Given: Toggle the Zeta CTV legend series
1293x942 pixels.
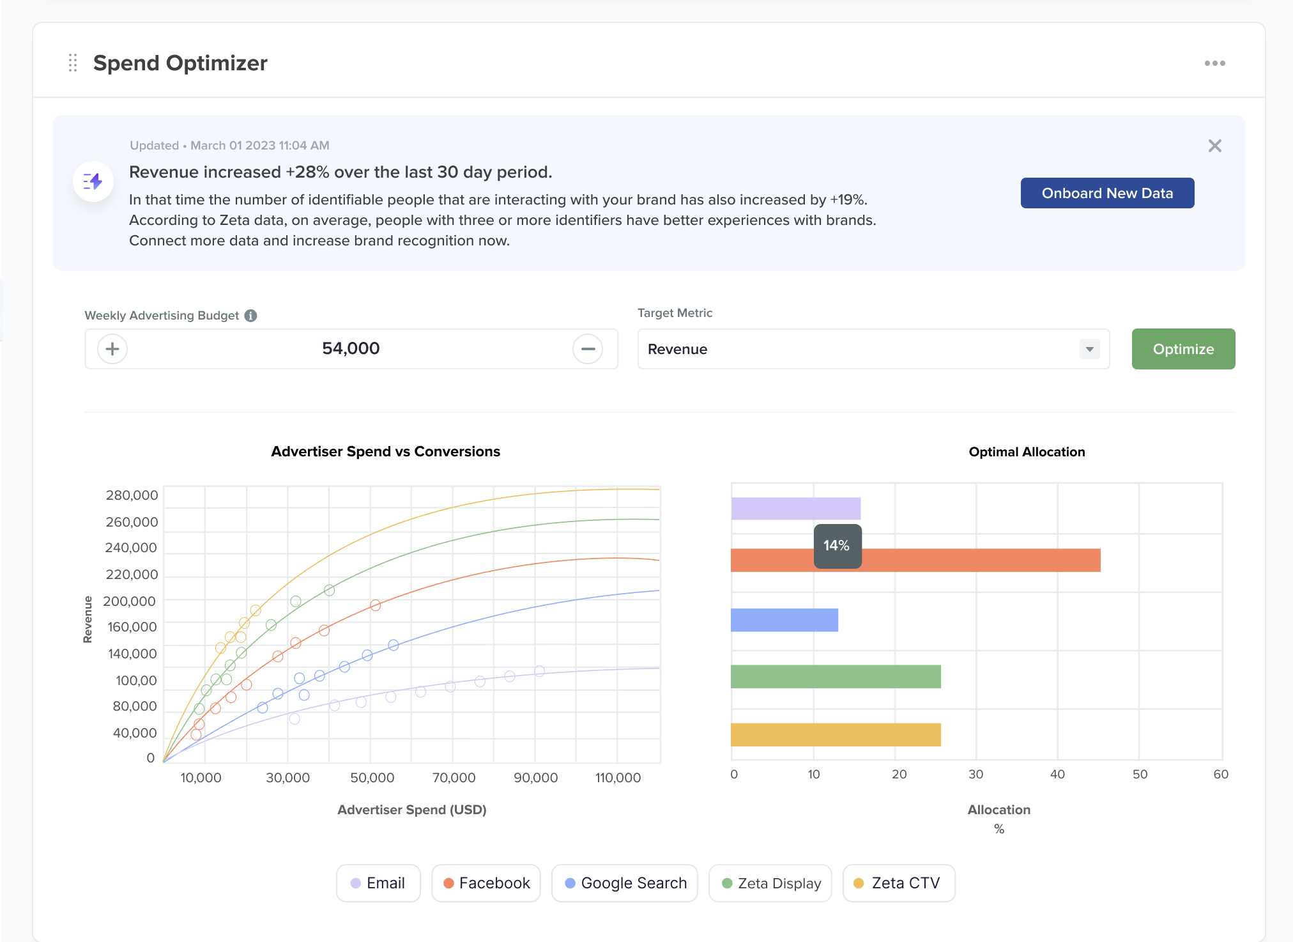Looking at the screenshot, I should coord(898,883).
